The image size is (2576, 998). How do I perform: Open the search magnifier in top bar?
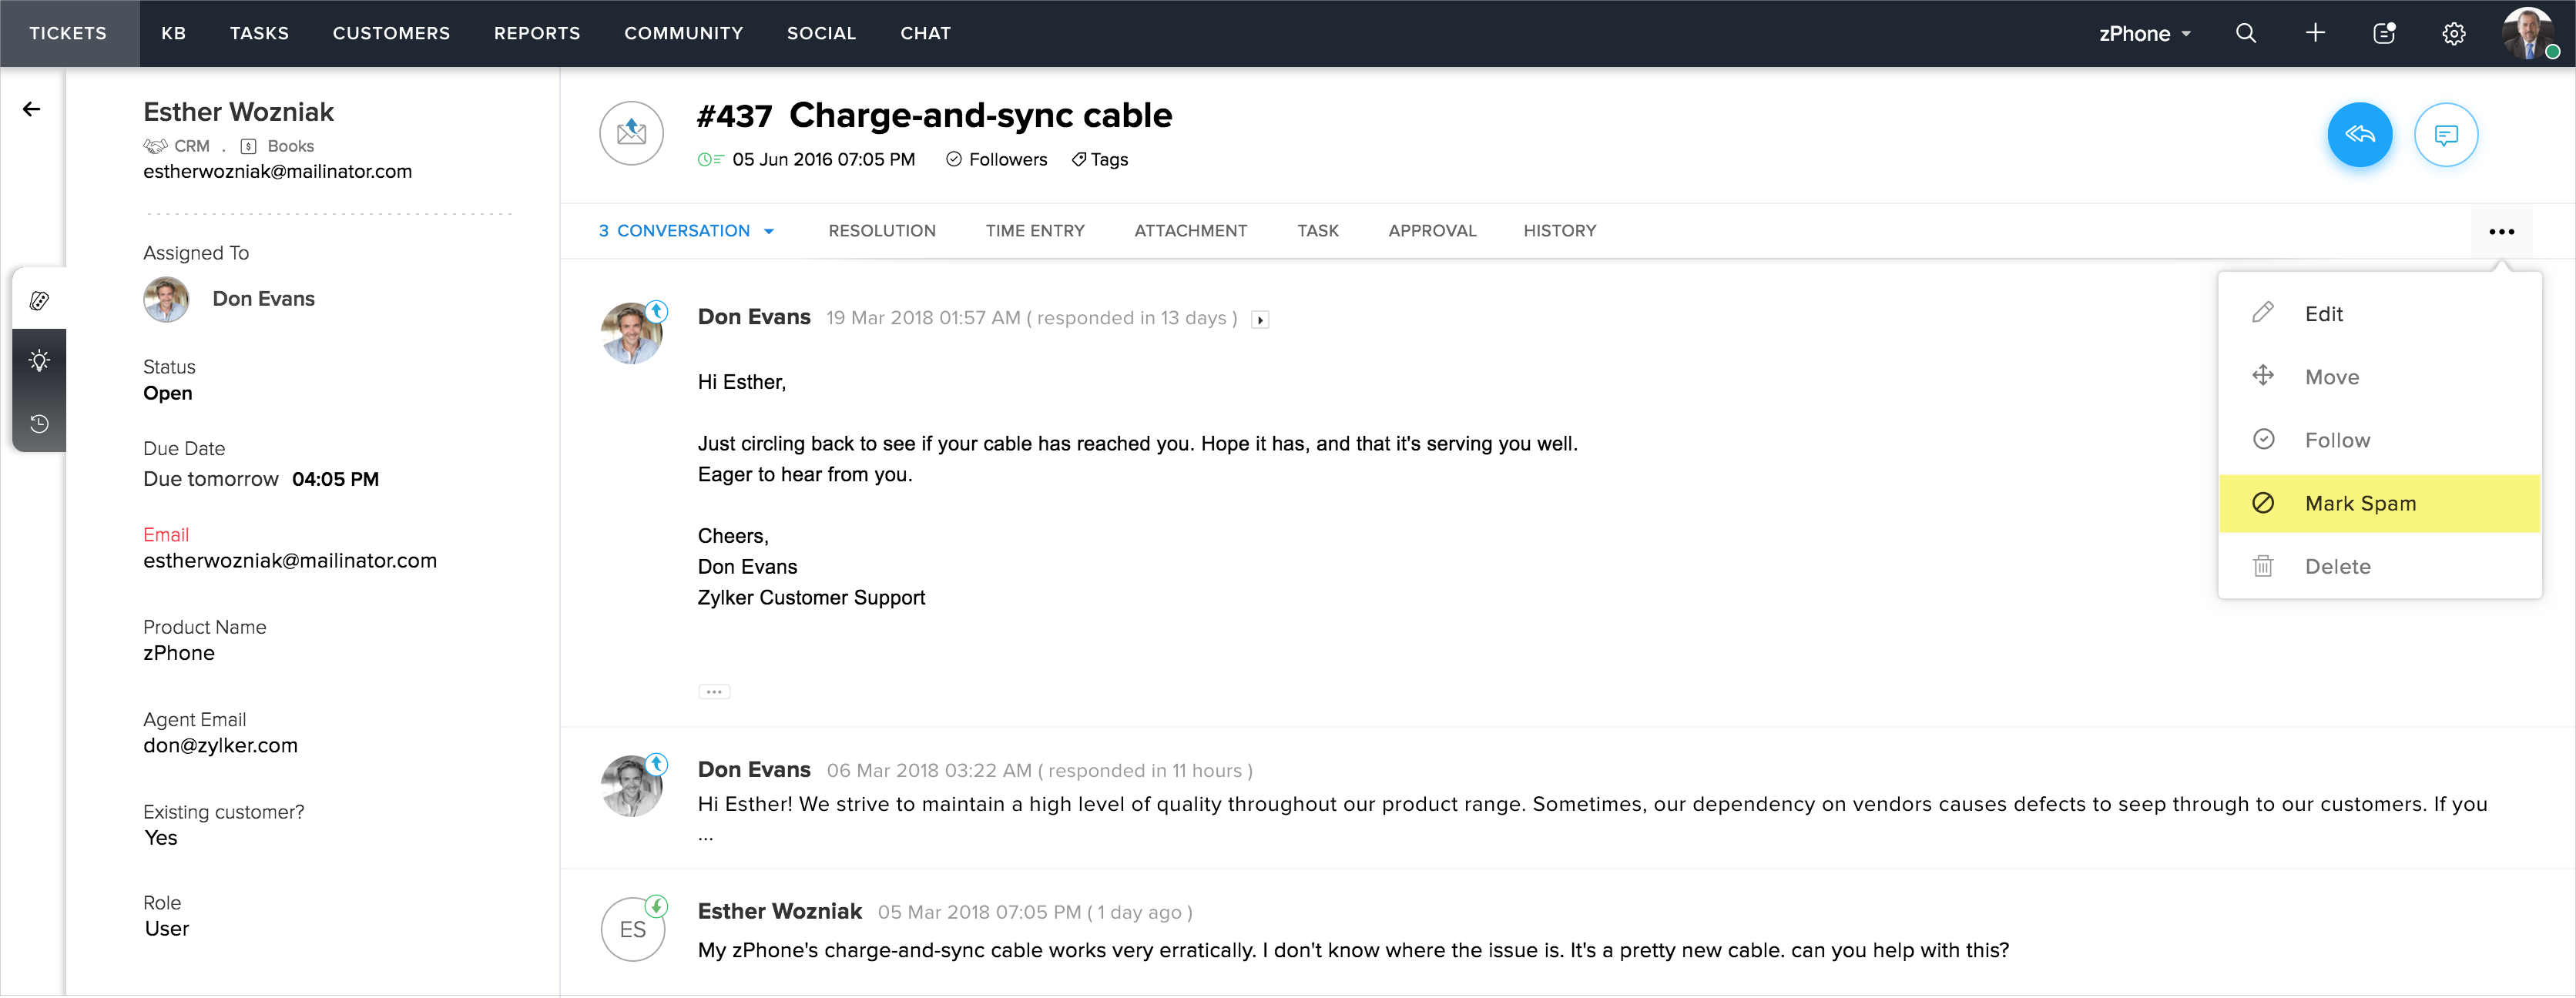(x=2245, y=33)
